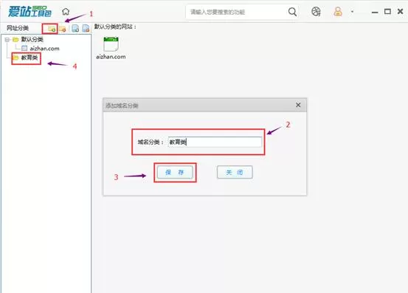Screen dimensions: 408x293
Task: Close the 添加域名分类 dialog with X
Action: point(298,105)
